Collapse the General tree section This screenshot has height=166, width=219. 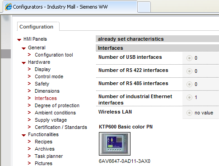(x=23, y=48)
